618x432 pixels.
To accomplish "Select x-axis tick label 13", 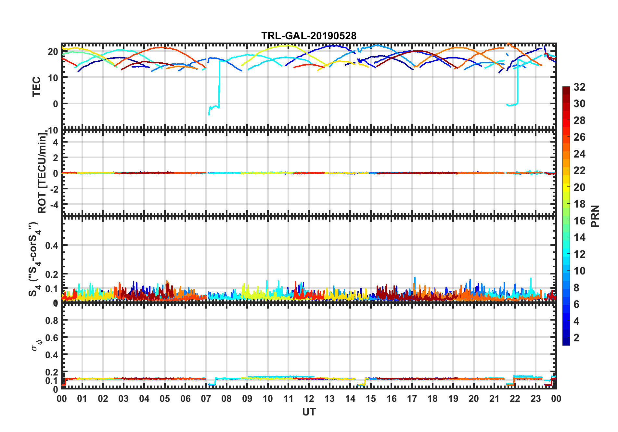I will click(x=329, y=399).
